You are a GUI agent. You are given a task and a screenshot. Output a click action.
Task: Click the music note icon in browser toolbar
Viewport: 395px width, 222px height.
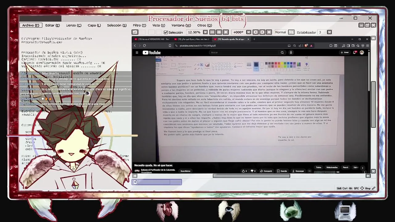(x=343, y=46)
